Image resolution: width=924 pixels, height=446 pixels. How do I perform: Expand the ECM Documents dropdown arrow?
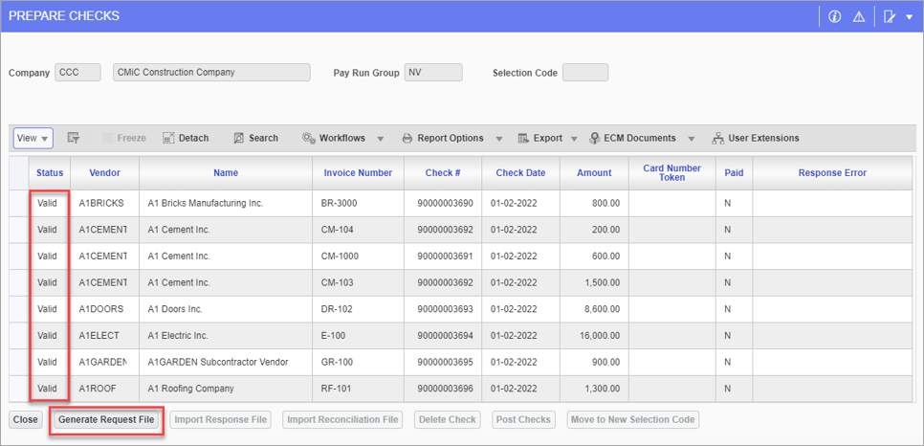pyautogui.click(x=692, y=139)
